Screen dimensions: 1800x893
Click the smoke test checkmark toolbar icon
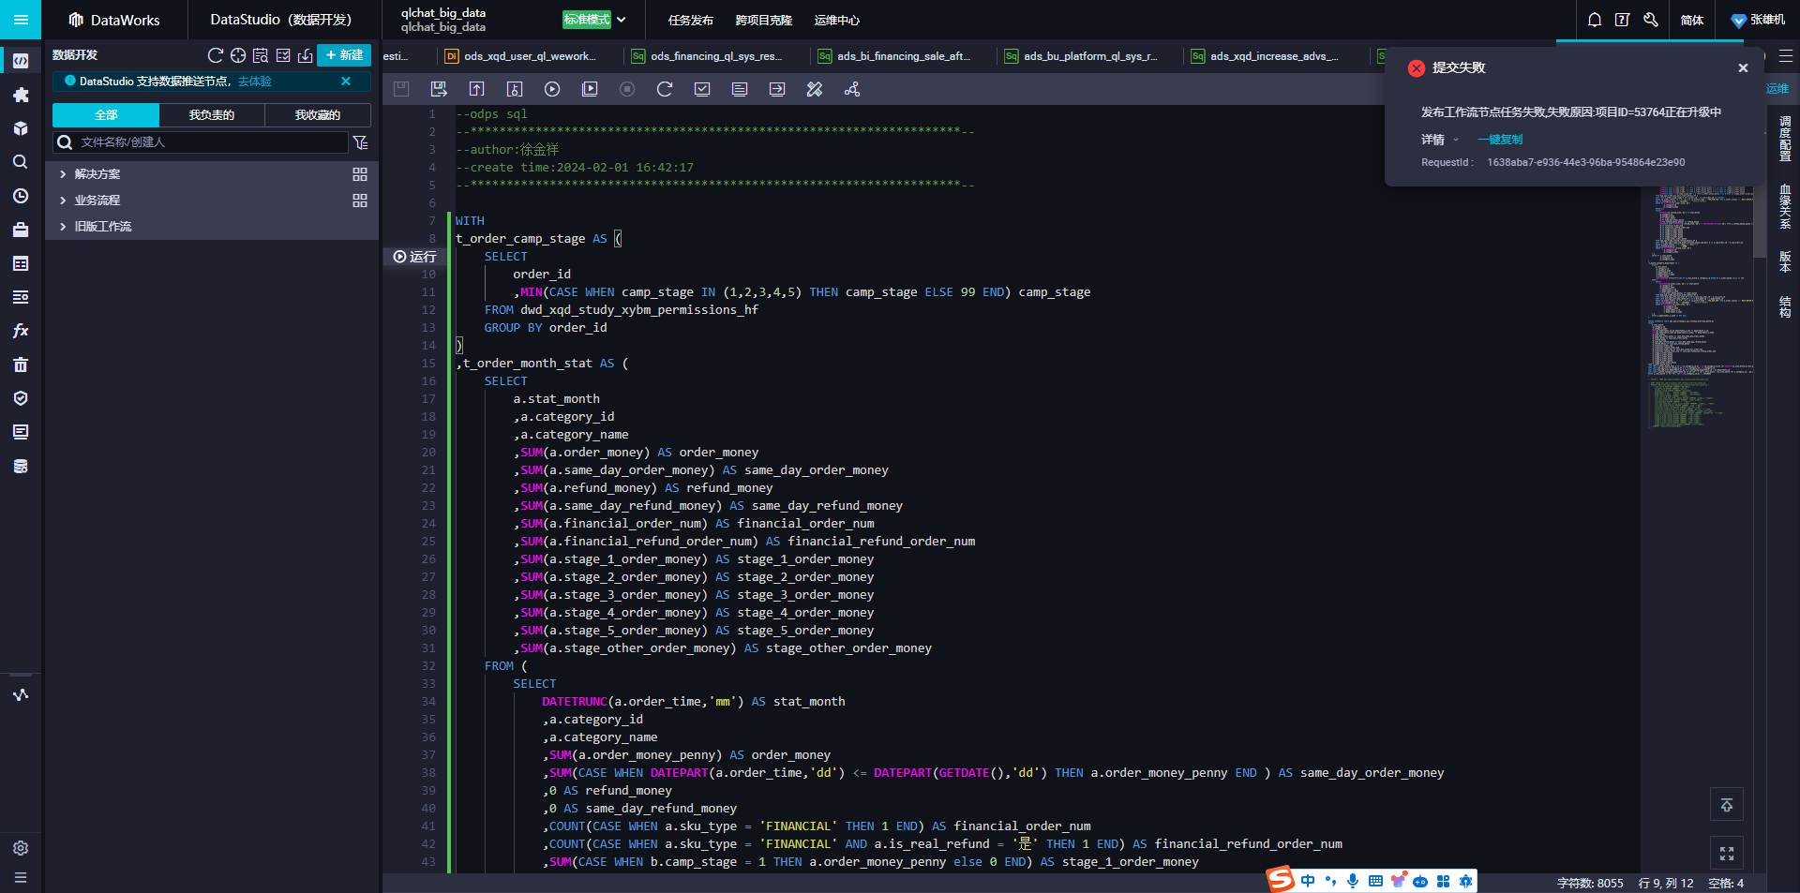pyautogui.click(x=702, y=89)
